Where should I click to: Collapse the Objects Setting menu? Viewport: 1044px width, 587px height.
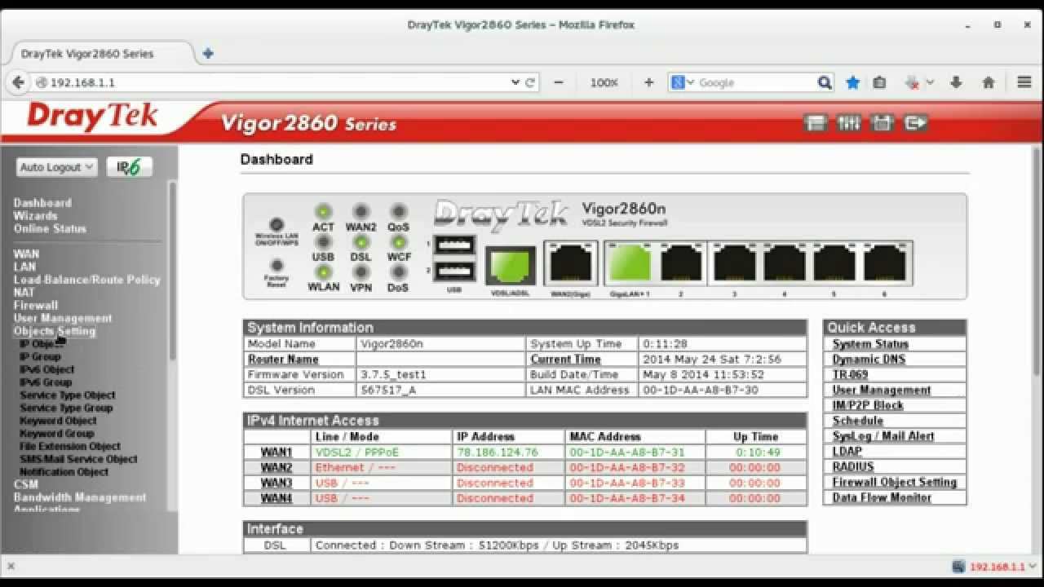click(55, 331)
